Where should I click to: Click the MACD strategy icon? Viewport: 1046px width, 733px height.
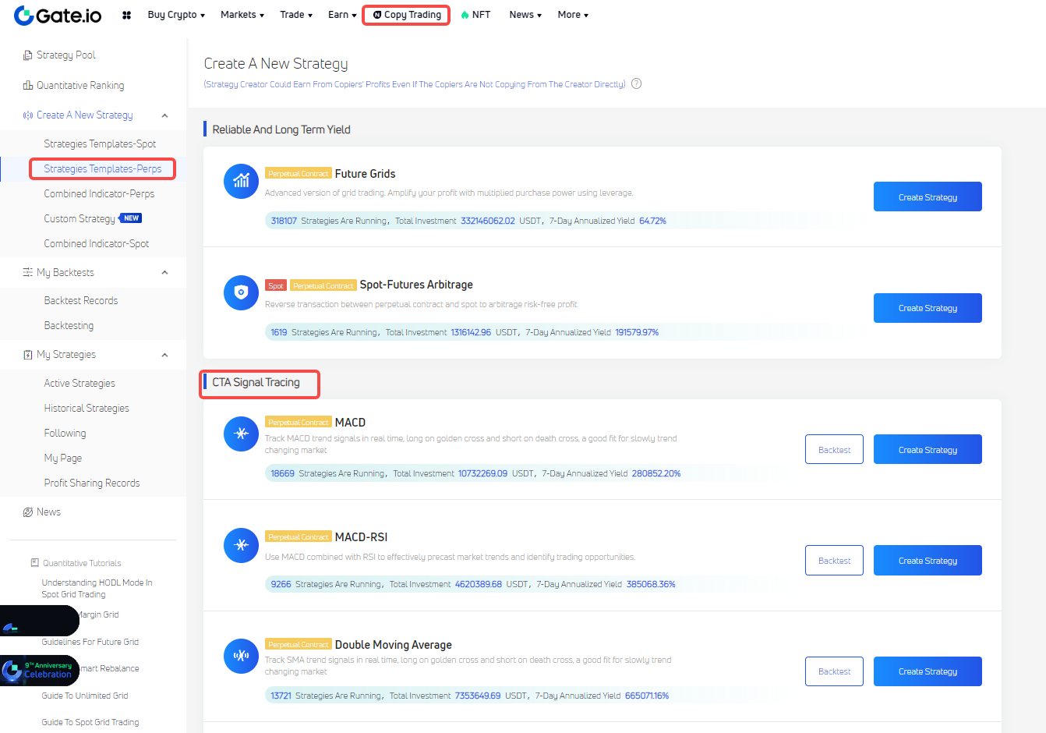point(241,434)
